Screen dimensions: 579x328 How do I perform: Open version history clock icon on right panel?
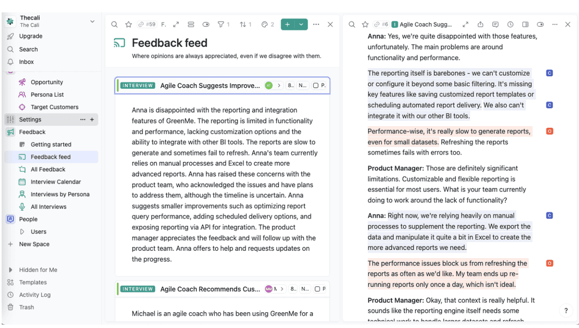[x=510, y=24]
